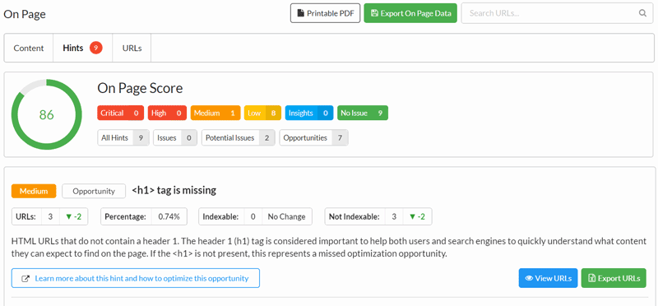Click the Export On Page Data button
The height and width of the screenshot is (306, 658).
point(410,13)
